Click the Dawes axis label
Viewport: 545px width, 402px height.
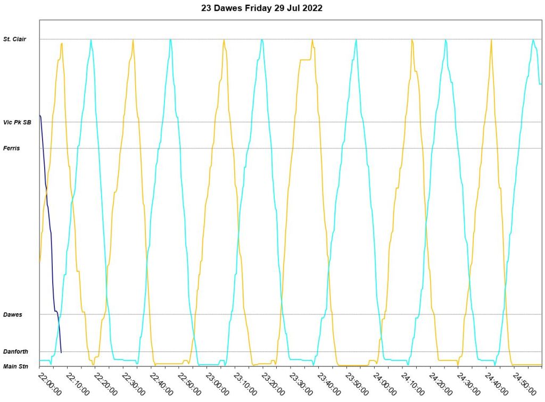tap(13, 315)
